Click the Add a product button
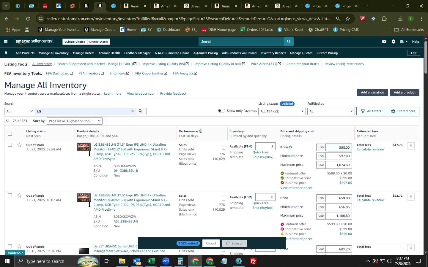This screenshot has height=267, width=428. pos(405,92)
